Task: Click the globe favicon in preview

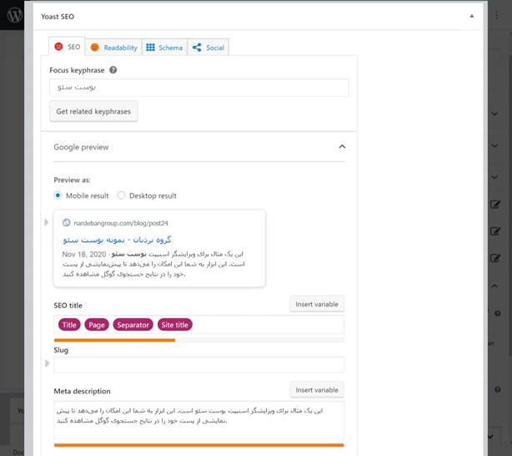Action: tap(66, 222)
